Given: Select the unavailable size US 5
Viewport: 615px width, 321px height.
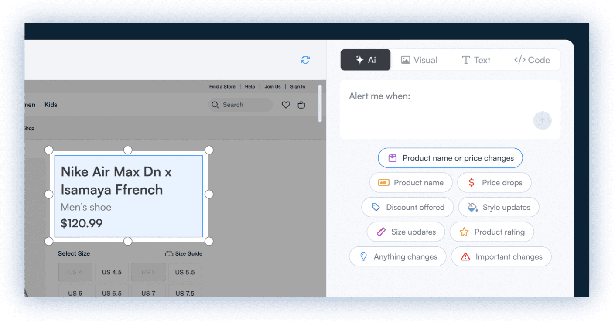Looking at the screenshot, I should (x=148, y=272).
